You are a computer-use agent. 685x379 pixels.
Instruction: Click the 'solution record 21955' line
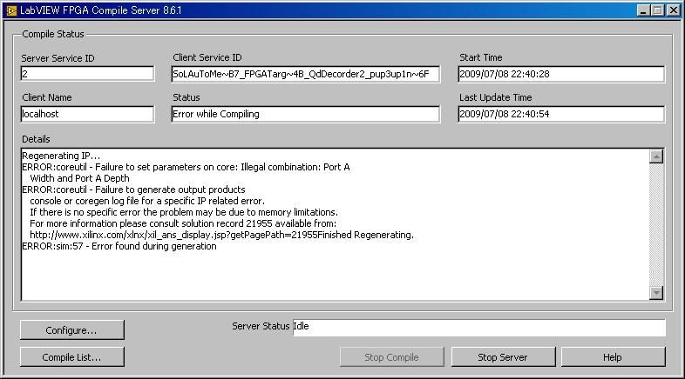point(183,223)
